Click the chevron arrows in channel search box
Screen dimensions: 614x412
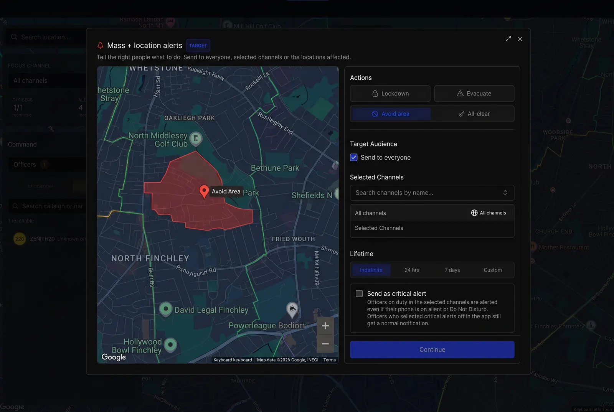pos(505,193)
